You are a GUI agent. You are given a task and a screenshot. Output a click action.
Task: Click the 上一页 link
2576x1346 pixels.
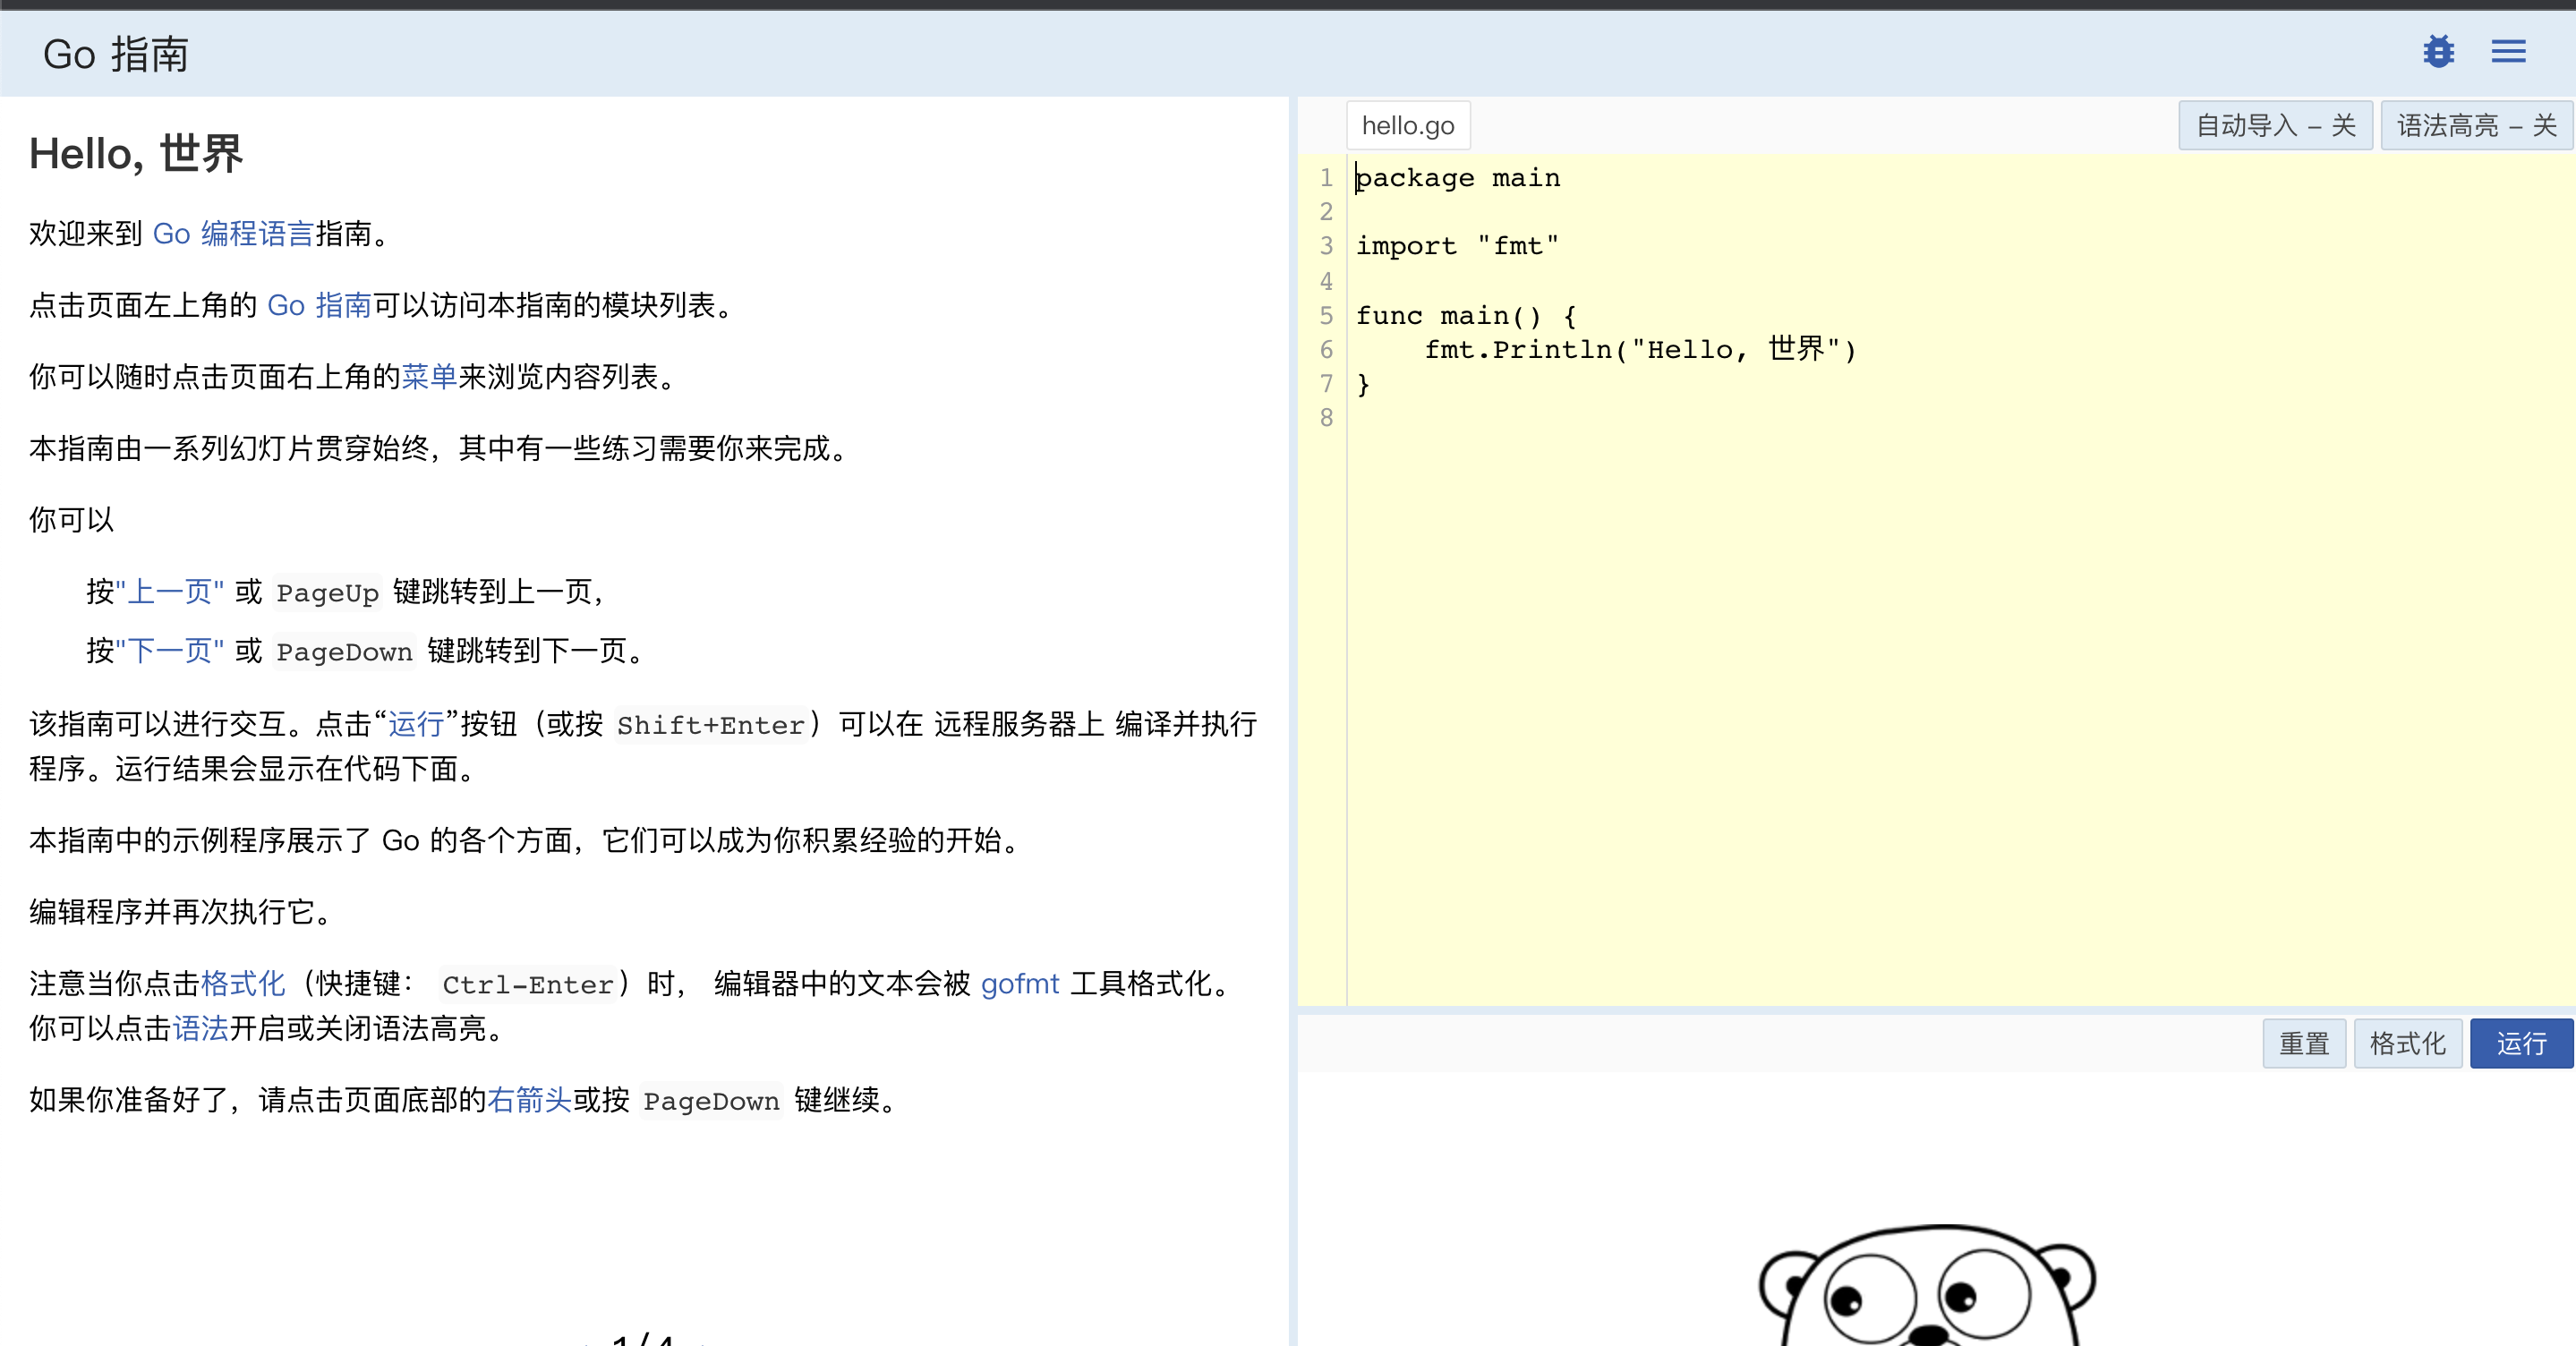(x=169, y=591)
